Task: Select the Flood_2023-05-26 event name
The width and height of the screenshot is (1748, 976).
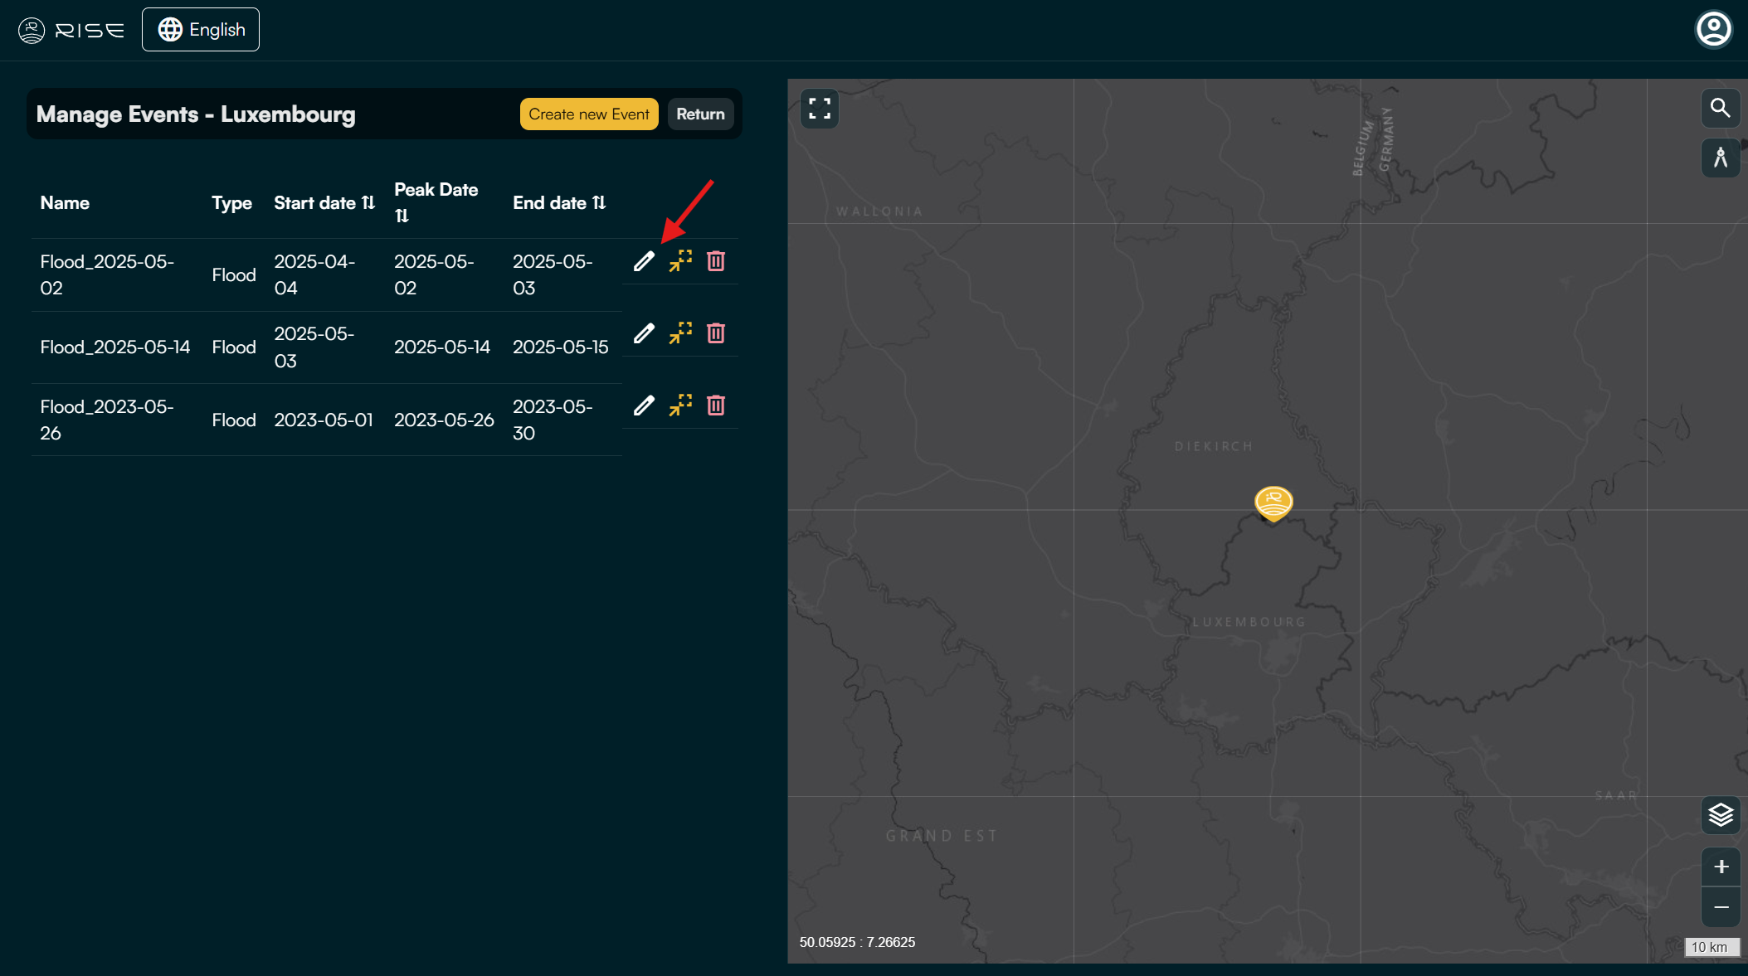Action: [107, 420]
